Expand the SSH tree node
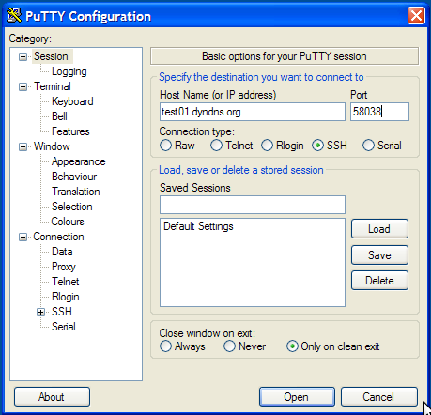431x415 pixels. (x=40, y=312)
